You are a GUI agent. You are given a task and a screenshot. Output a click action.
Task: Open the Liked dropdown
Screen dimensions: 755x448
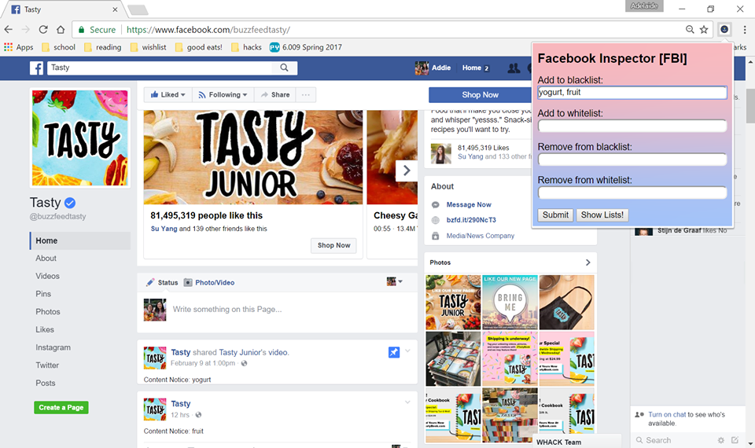168,95
